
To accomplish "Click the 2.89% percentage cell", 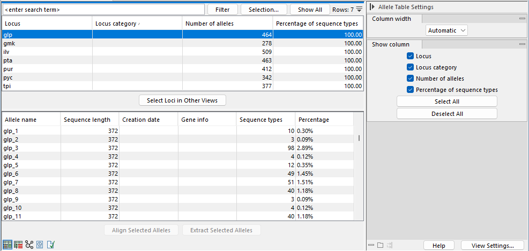I will coord(324,148).
